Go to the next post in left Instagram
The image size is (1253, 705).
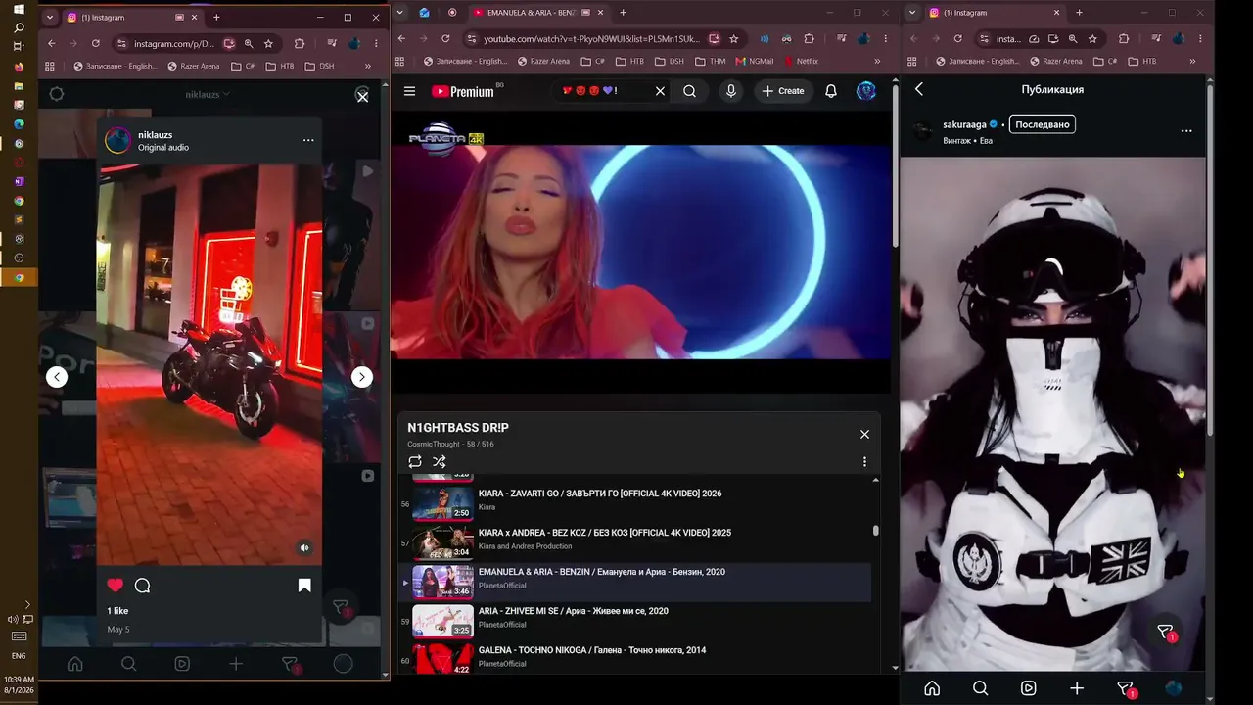pos(362,377)
